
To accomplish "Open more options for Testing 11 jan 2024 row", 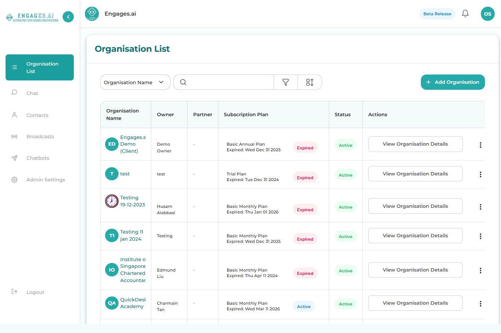I will coord(480,236).
